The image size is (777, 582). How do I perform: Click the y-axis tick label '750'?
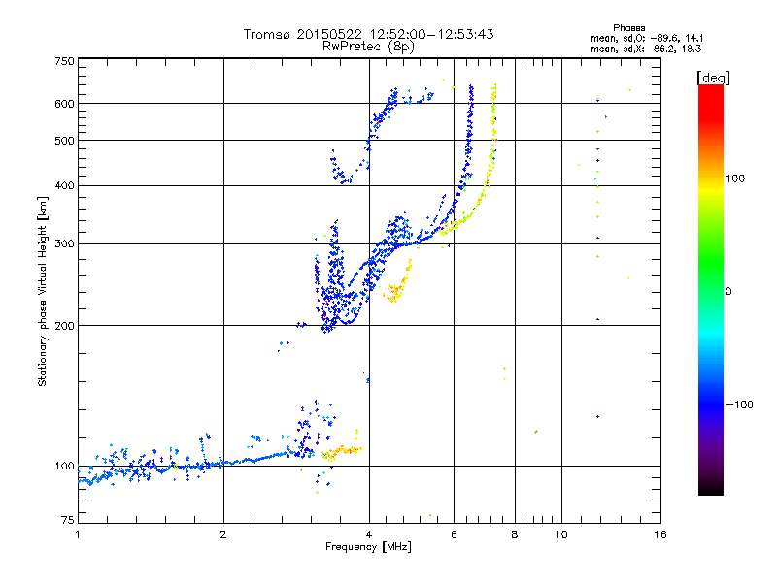64,61
